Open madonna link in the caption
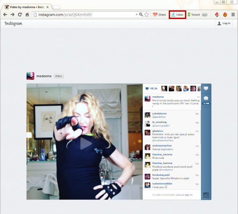The height and width of the screenshot is (214, 238). coord(158,97)
